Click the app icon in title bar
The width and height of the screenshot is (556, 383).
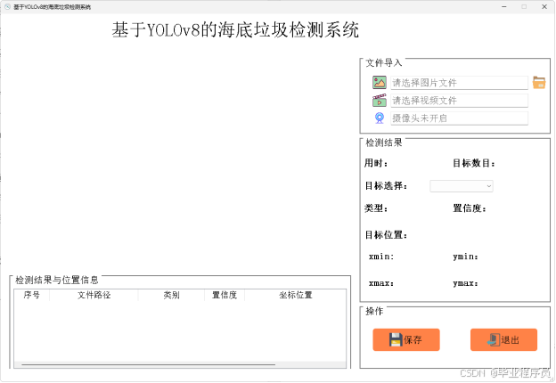7,7
